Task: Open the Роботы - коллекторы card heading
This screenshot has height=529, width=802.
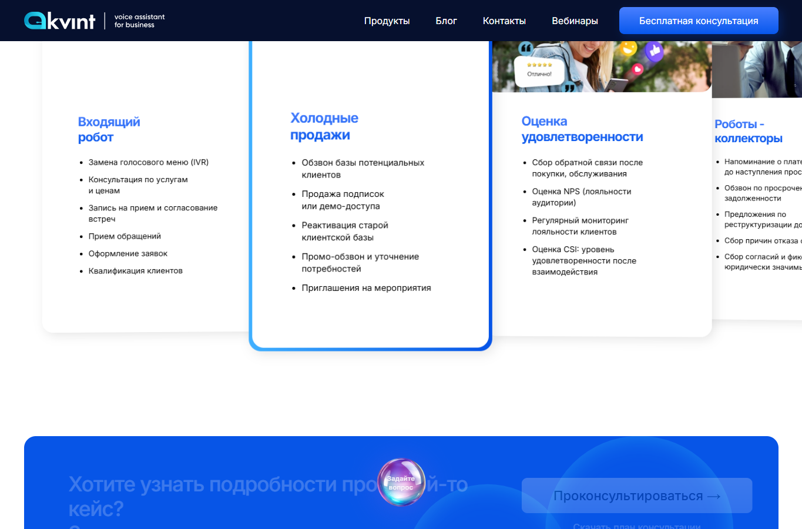Action: [749, 131]
